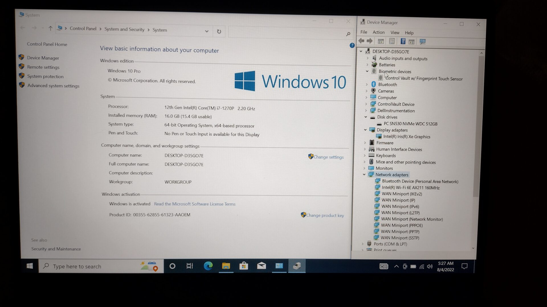Collapse Biometric devices node
Viewport: 547px width, 307px height.
(x=367, y=71)
